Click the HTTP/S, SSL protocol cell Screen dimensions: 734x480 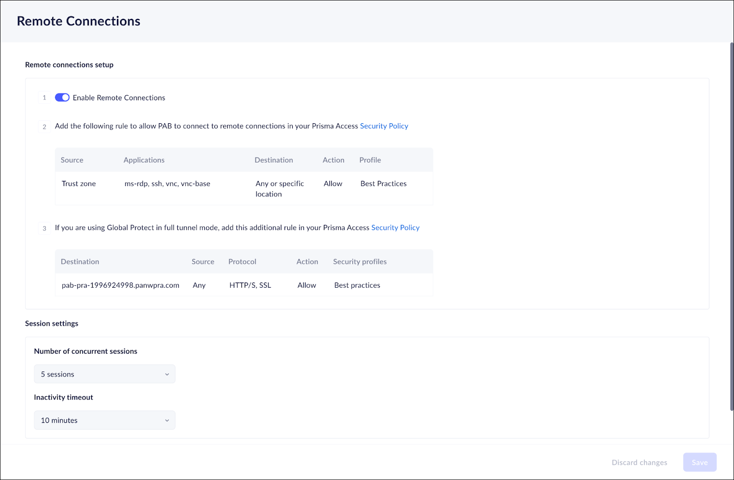click(250, 285)
